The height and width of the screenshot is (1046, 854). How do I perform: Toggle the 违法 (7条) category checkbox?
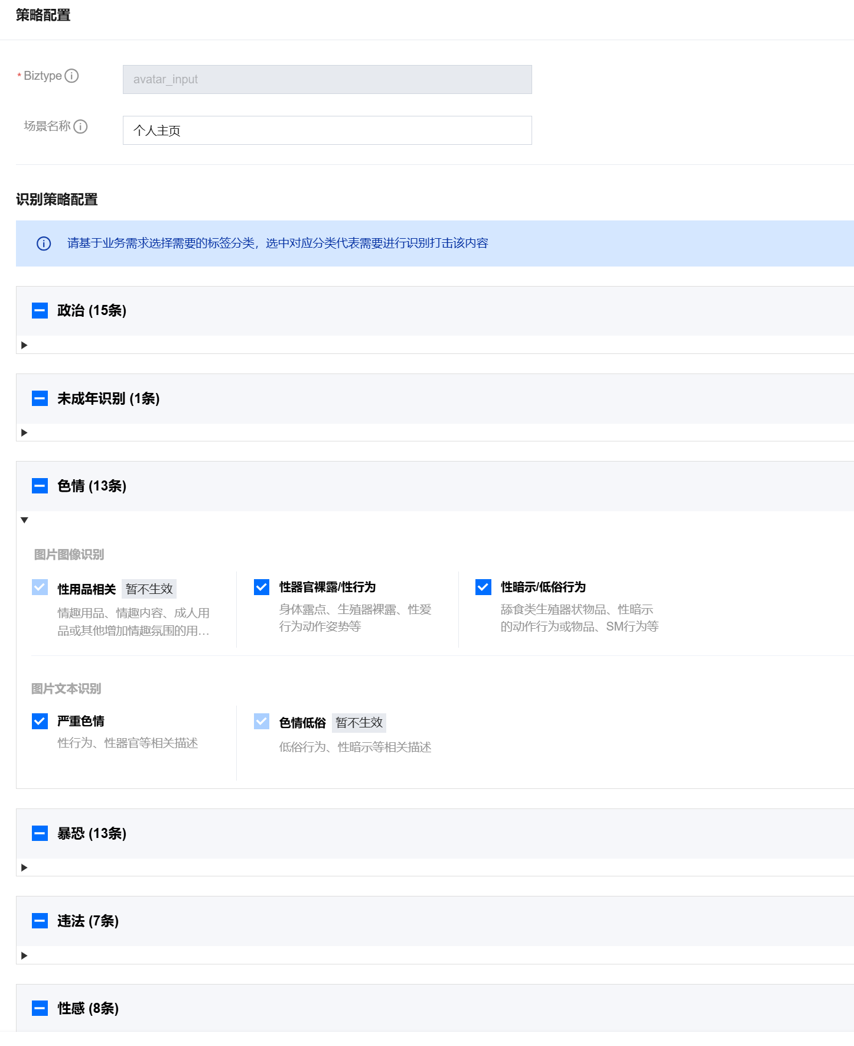[x=40, y=921]
